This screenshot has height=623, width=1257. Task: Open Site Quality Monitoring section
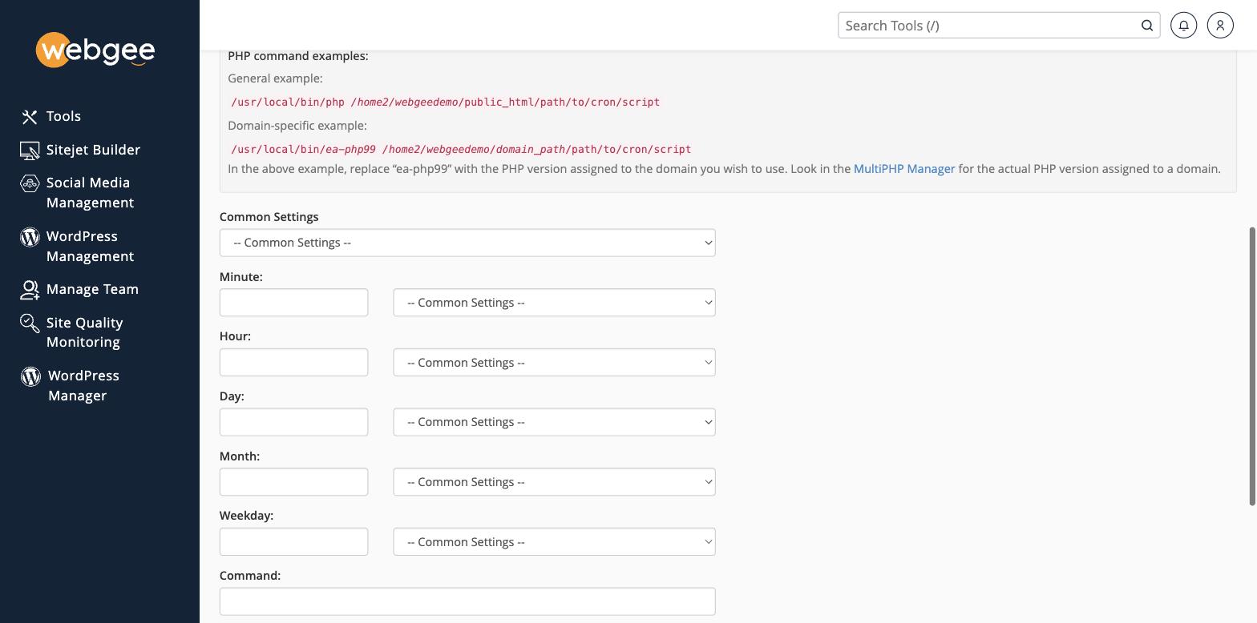pyautogui.click(x=84, y=332)
